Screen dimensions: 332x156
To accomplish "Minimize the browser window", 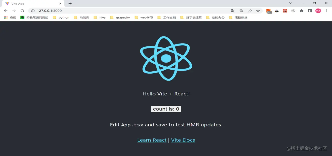I will point(302,3).
